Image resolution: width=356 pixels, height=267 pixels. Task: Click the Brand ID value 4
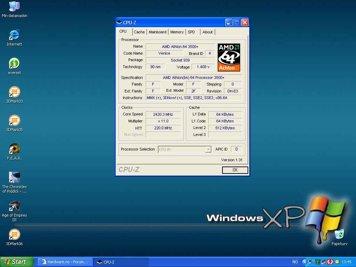pos(210,53)
